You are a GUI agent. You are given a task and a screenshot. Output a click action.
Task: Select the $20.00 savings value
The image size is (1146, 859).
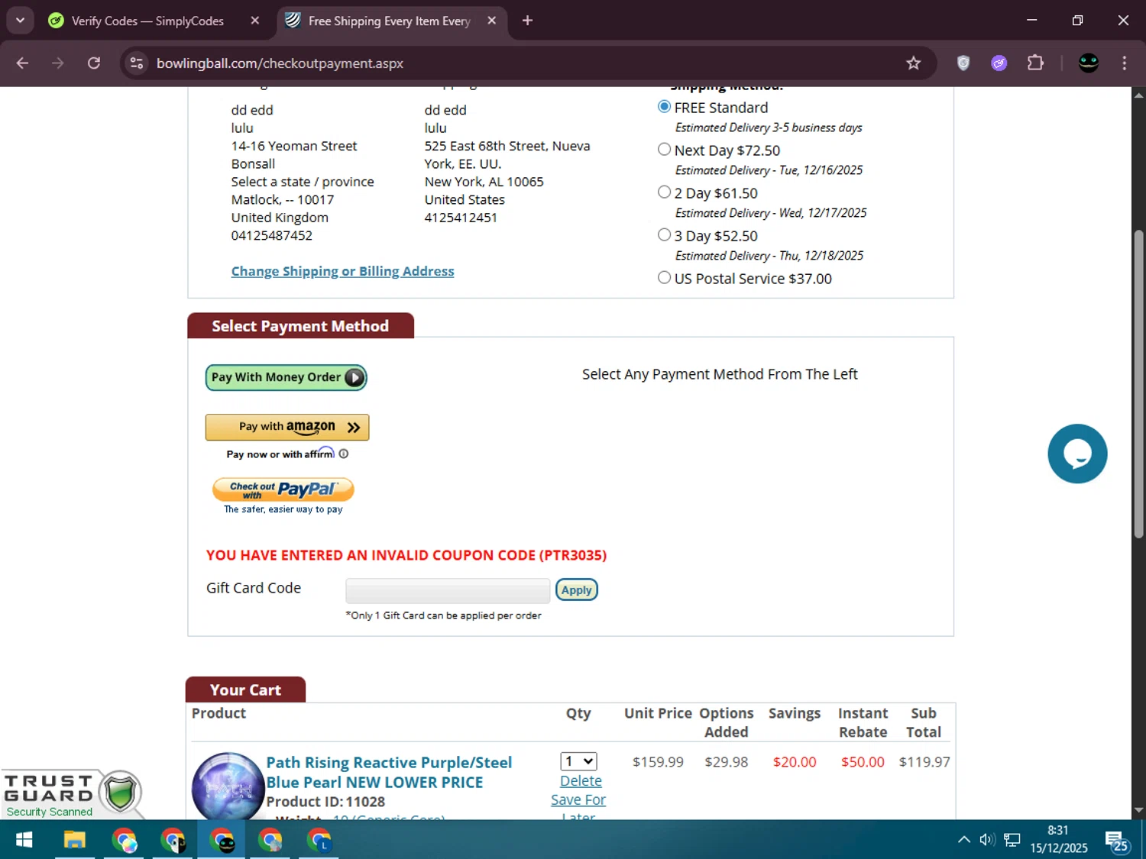(x=795, y=761)
